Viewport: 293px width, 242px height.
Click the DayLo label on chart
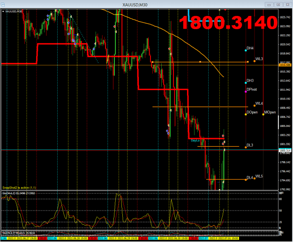coord(195,141)
